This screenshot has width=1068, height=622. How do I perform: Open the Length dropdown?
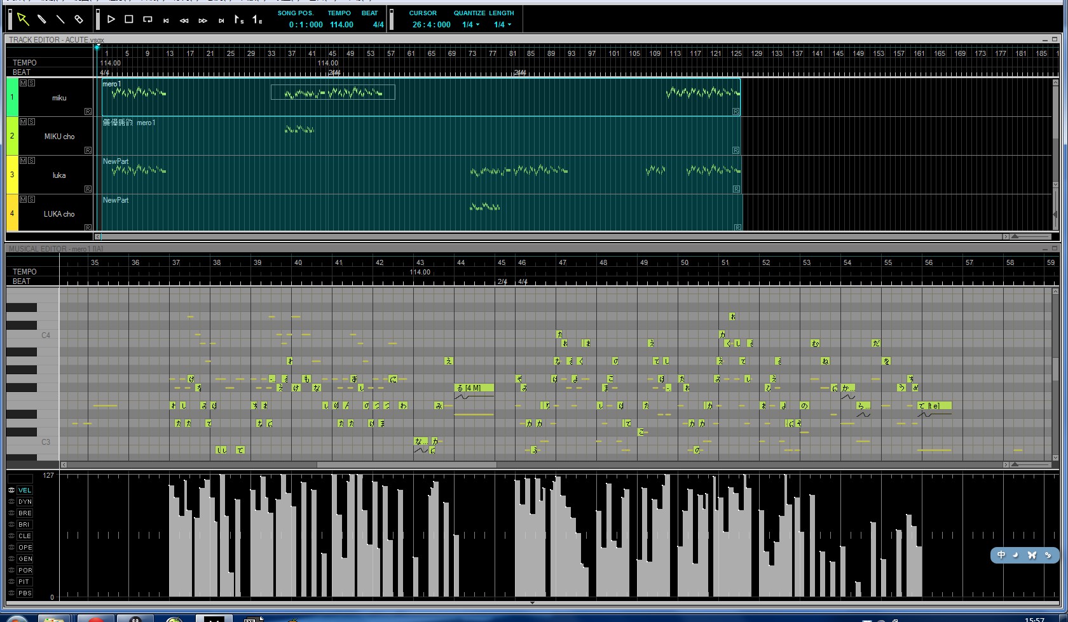502,25
